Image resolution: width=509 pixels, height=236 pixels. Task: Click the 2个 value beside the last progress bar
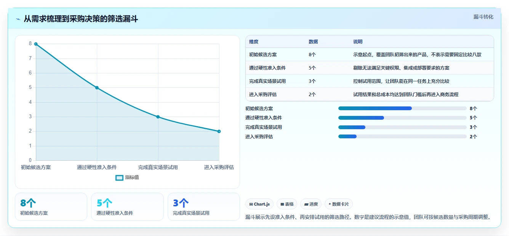pyautogui.click(x=474, y=137)
